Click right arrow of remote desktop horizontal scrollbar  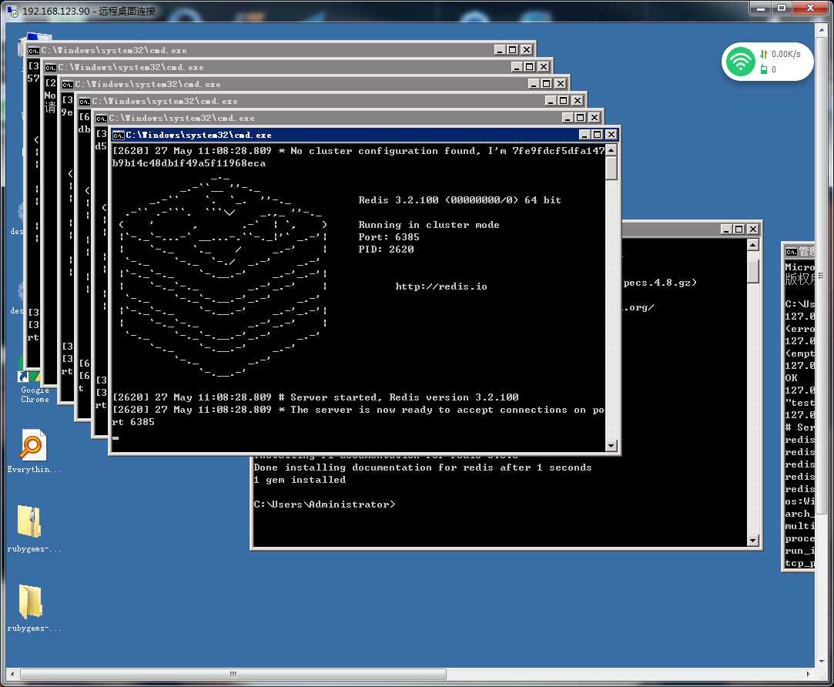[x=808, y=674]
